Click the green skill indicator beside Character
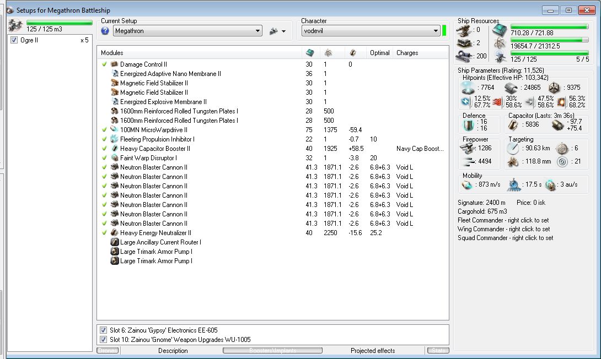The height and width of the screenshot is (359, 601). (444, 31)
